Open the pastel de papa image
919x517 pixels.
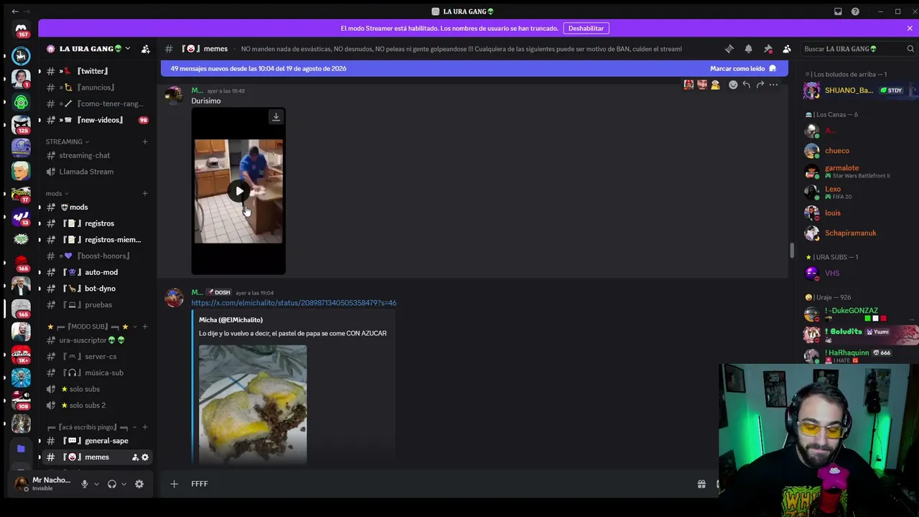253,404
